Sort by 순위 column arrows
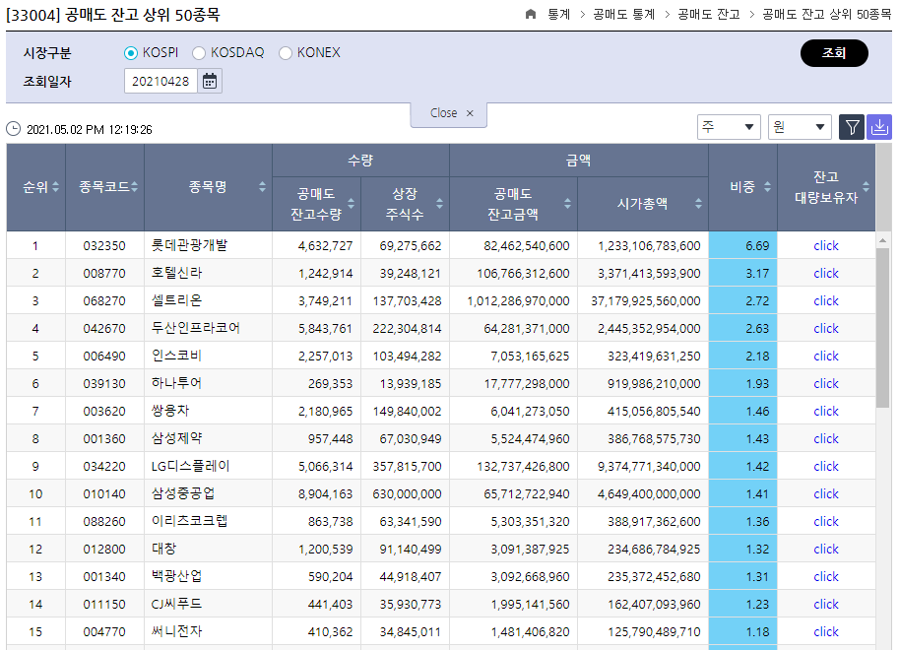899x650 pixels. 55,186
